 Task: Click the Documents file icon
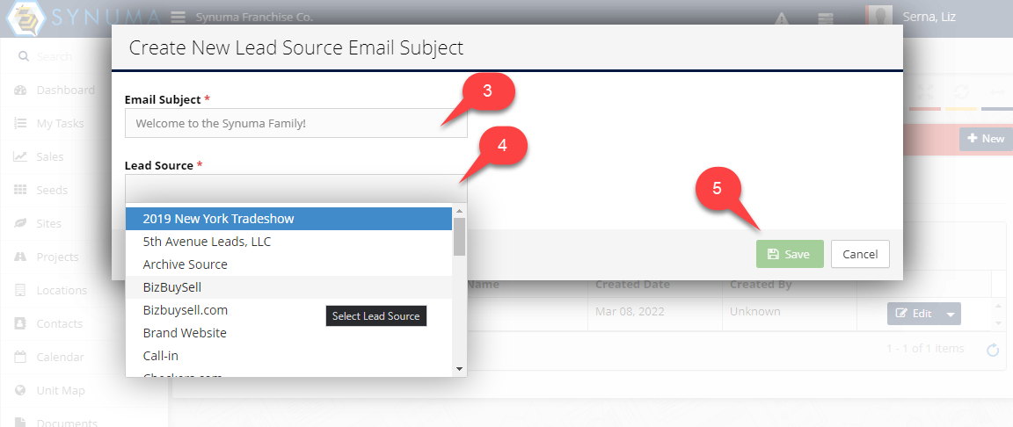[20, 423]
